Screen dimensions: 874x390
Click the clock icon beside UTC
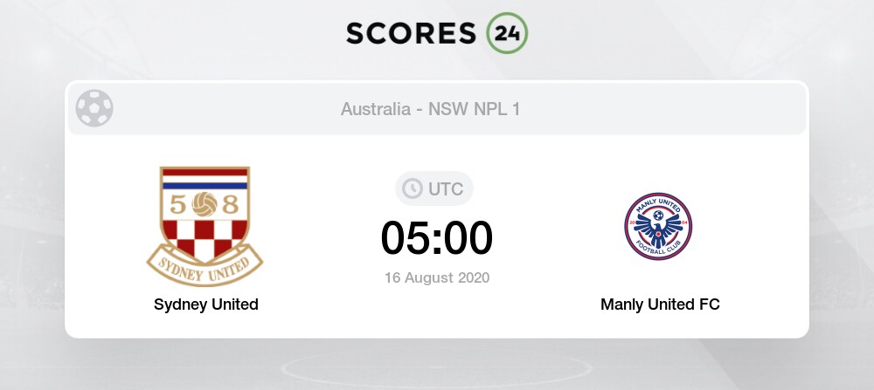click(x=413, y=188)
